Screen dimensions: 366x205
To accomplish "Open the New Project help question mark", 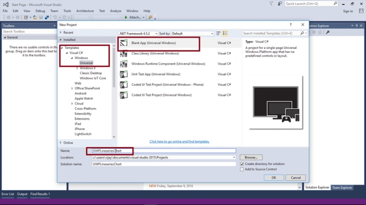I will [291, 25].
